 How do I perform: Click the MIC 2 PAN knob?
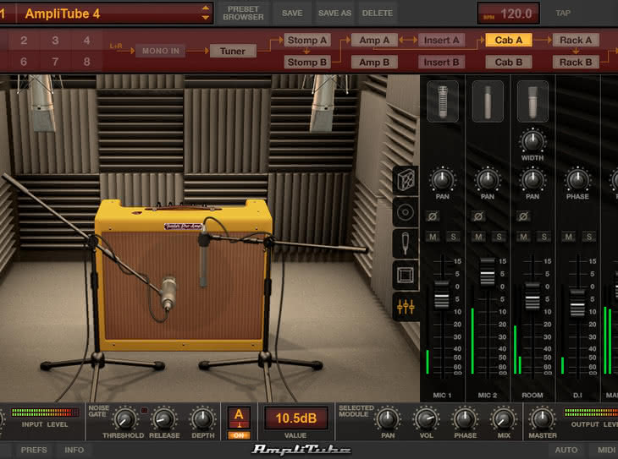point(488,179)
